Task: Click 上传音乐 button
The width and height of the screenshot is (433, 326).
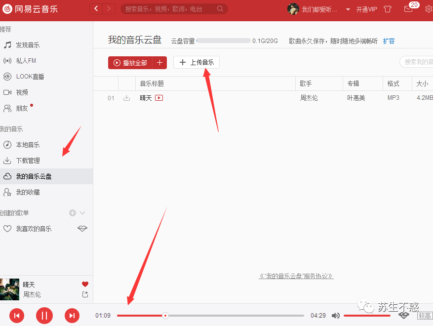Action: point(197,62)
